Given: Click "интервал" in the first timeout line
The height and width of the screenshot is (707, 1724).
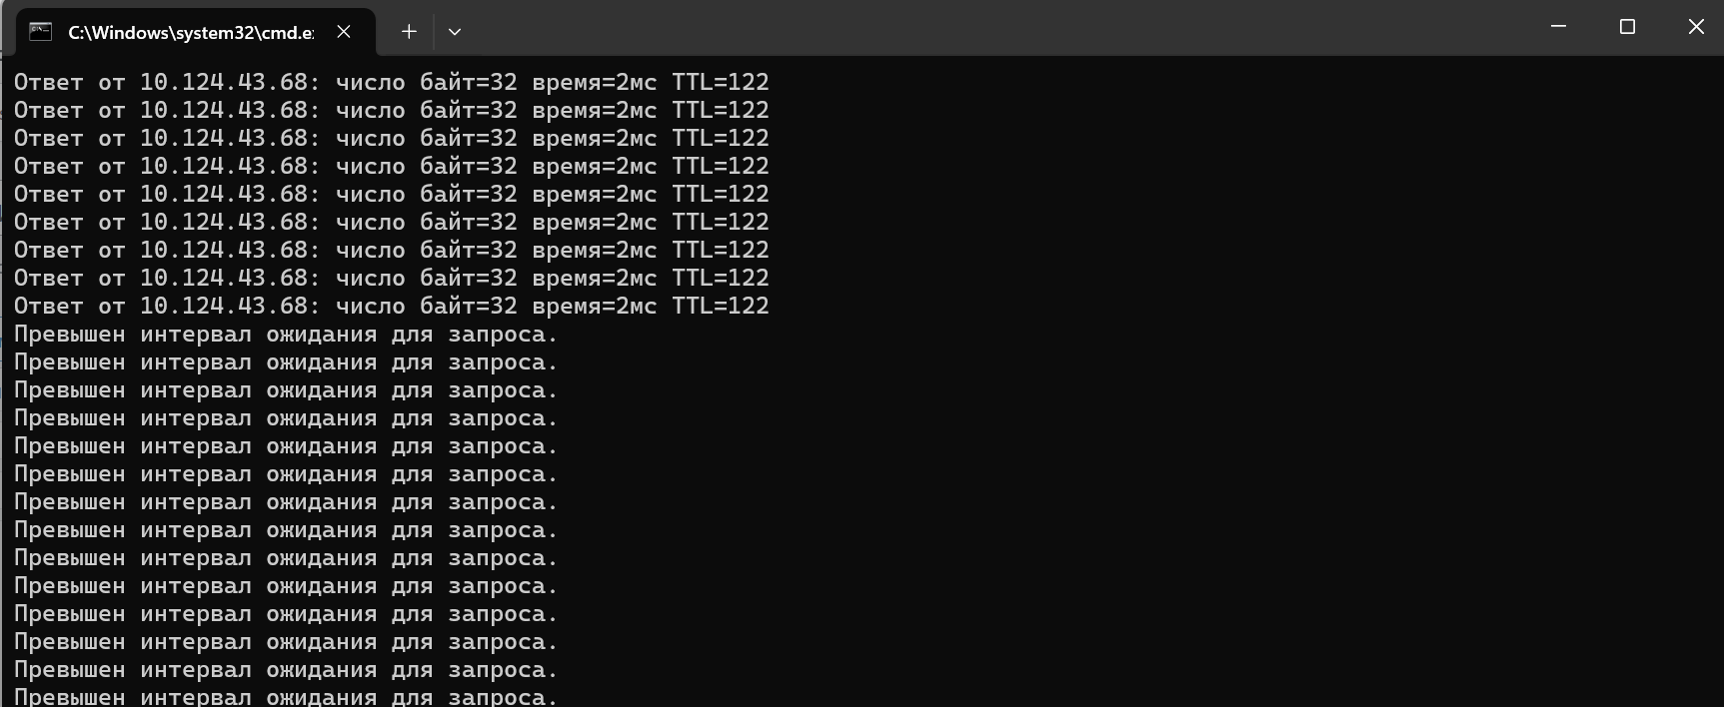Looking at the screenshot, I should click(x=195, y=335).
